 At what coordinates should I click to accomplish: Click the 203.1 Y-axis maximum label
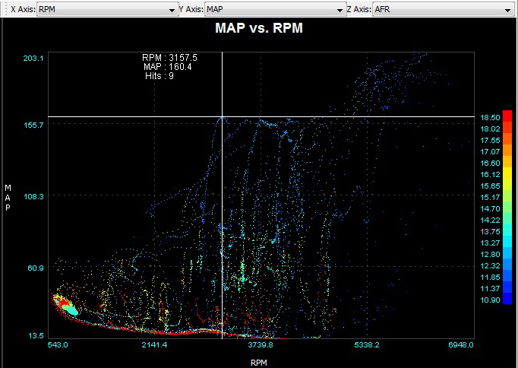pyautogui.click(x=33, y=58)
